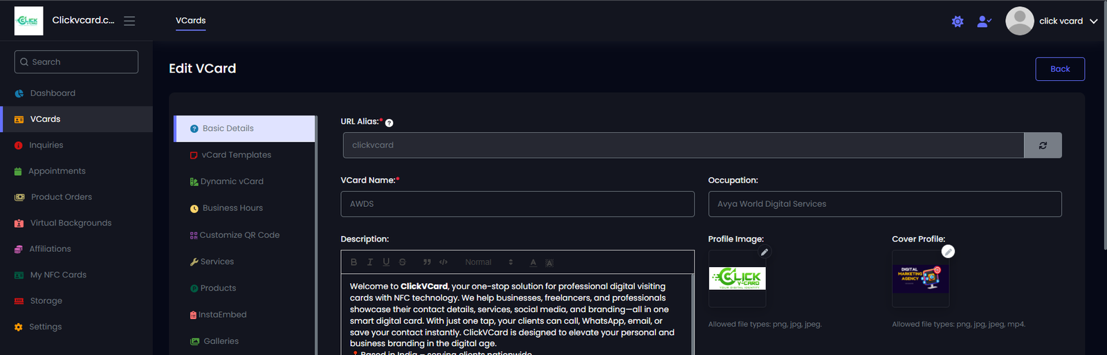Open the text color picker
This screenshot has height=355, width=1107.
pos(533,262)
